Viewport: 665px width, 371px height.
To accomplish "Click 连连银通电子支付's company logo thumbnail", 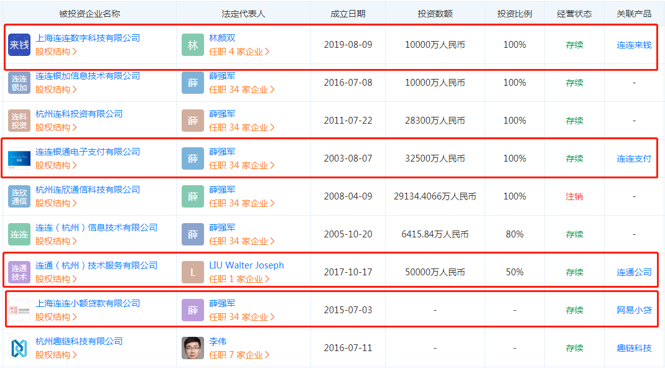I will [x=19, y=158].
